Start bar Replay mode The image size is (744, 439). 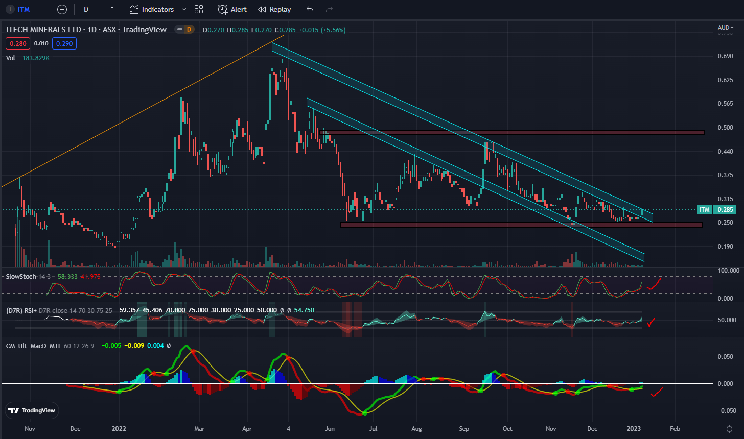274,9
